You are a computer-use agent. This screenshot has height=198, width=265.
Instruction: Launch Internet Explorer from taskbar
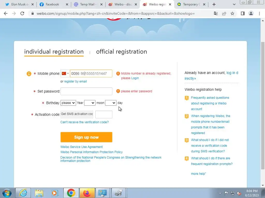(23, 193)
